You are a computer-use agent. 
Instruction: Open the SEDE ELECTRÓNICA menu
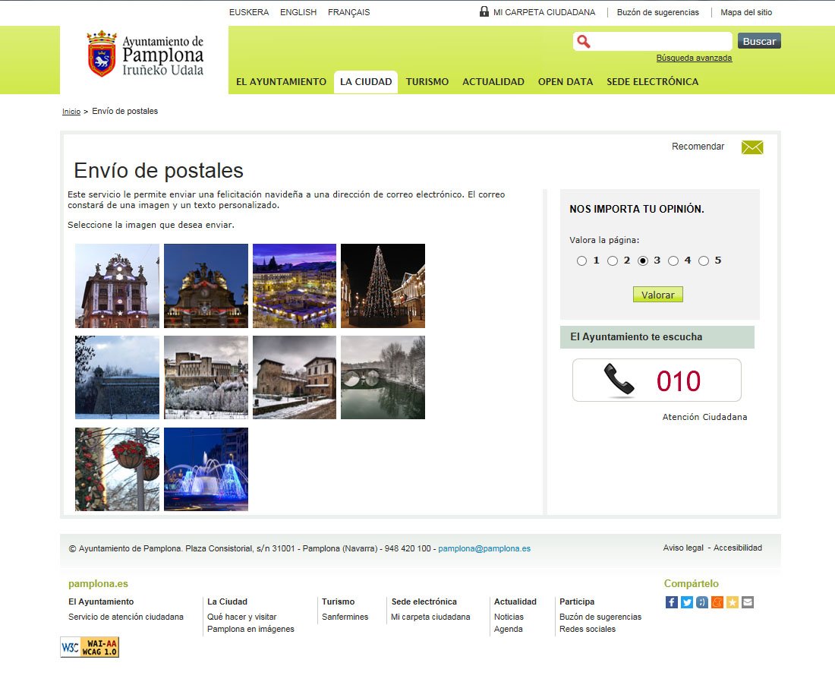click(652, 82)
